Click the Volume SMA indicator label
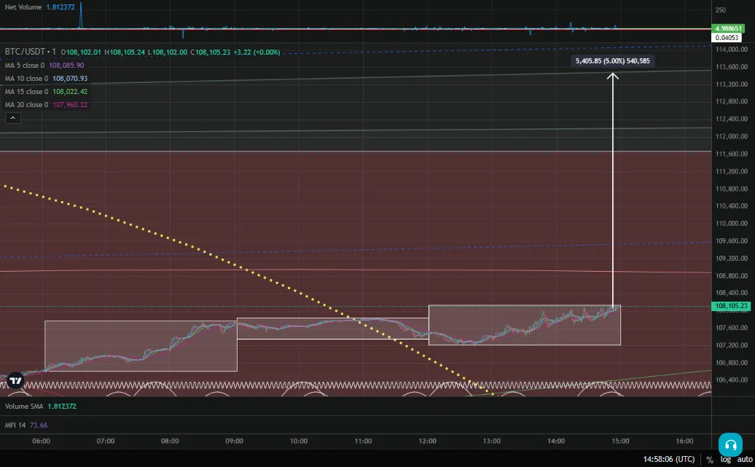Viewport: 755px width, 467px height. click(24, 407)
